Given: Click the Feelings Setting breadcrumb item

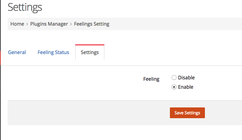Looking at the screenshot, I should pyautogui.click(x=92, y=24).
